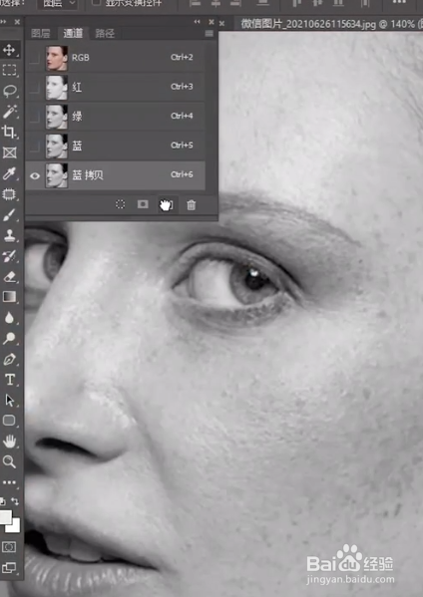Viewport: 423px width, 597px height.
Task: Switch to the 图层 tab
Action: [40, 34]
